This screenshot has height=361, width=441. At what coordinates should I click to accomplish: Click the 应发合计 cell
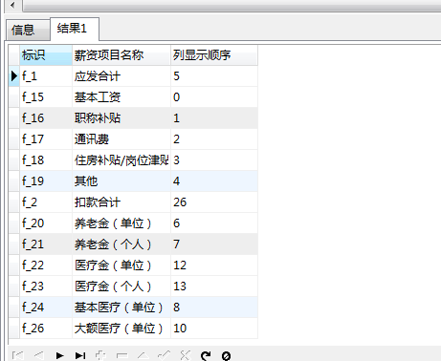121,76
